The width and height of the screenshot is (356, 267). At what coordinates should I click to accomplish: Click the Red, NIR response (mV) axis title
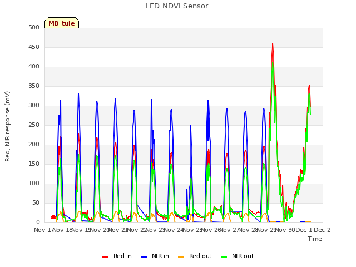[x=7, y=126]
